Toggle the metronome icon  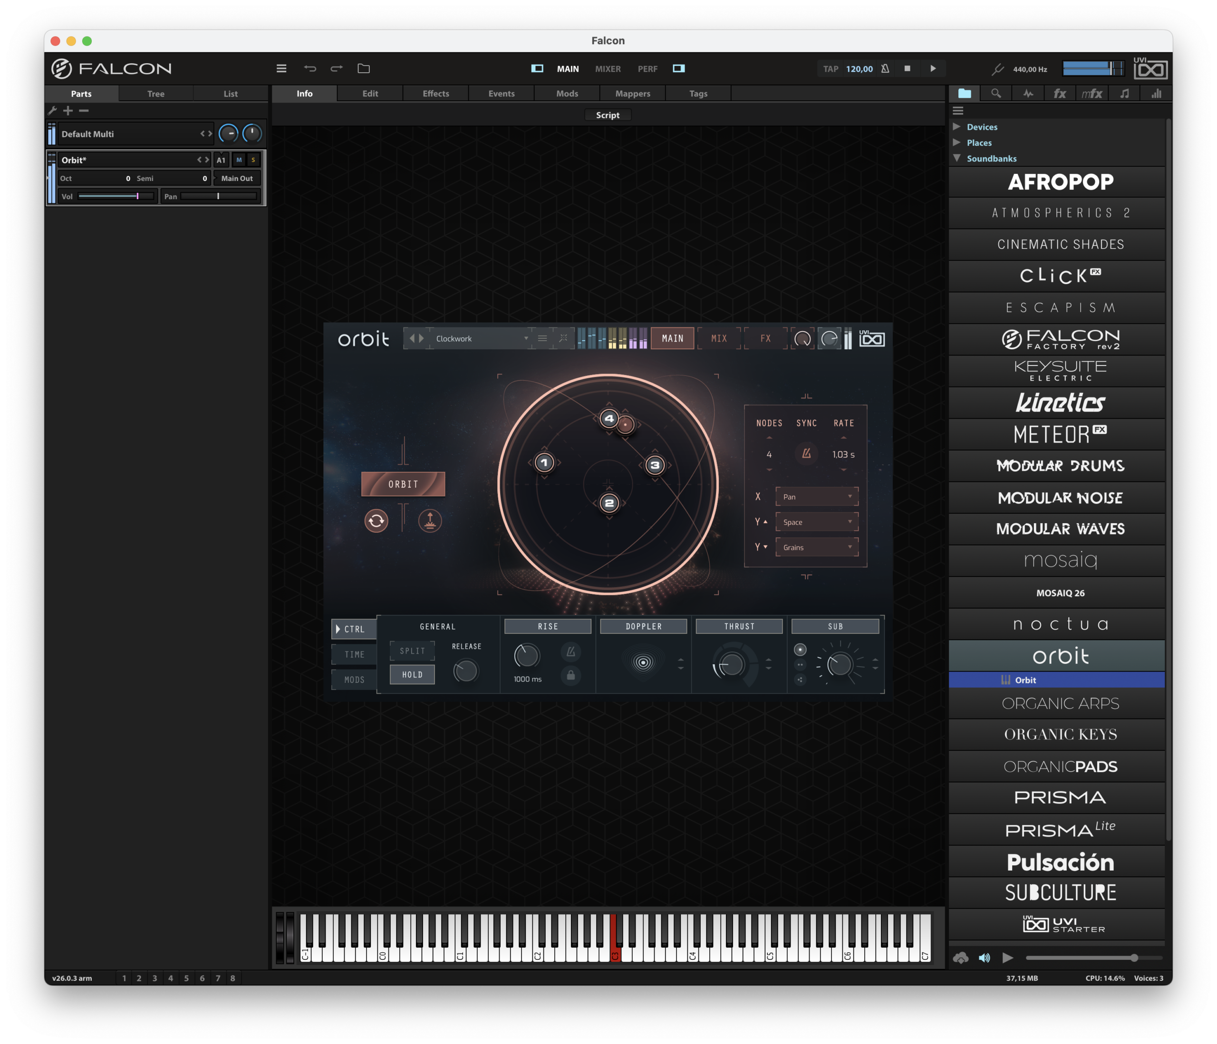tap(885, 69)
